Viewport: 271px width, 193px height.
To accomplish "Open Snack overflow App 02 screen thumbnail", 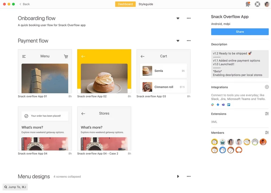I will [104, 71].
